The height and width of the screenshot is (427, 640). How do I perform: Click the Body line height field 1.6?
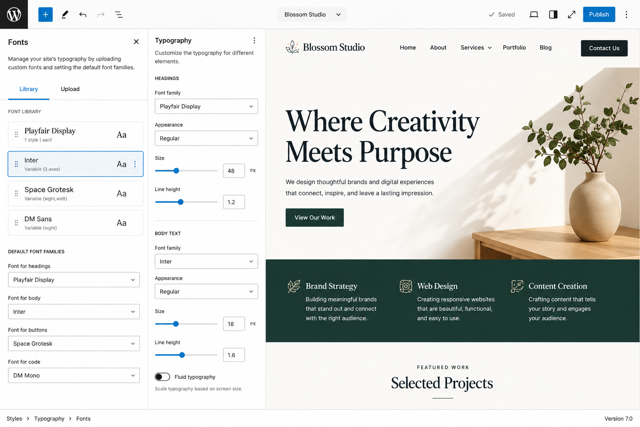234,355
